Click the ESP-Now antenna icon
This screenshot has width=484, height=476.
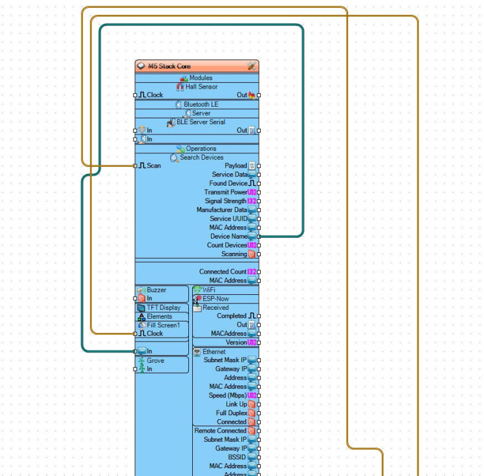coord(198,299)
